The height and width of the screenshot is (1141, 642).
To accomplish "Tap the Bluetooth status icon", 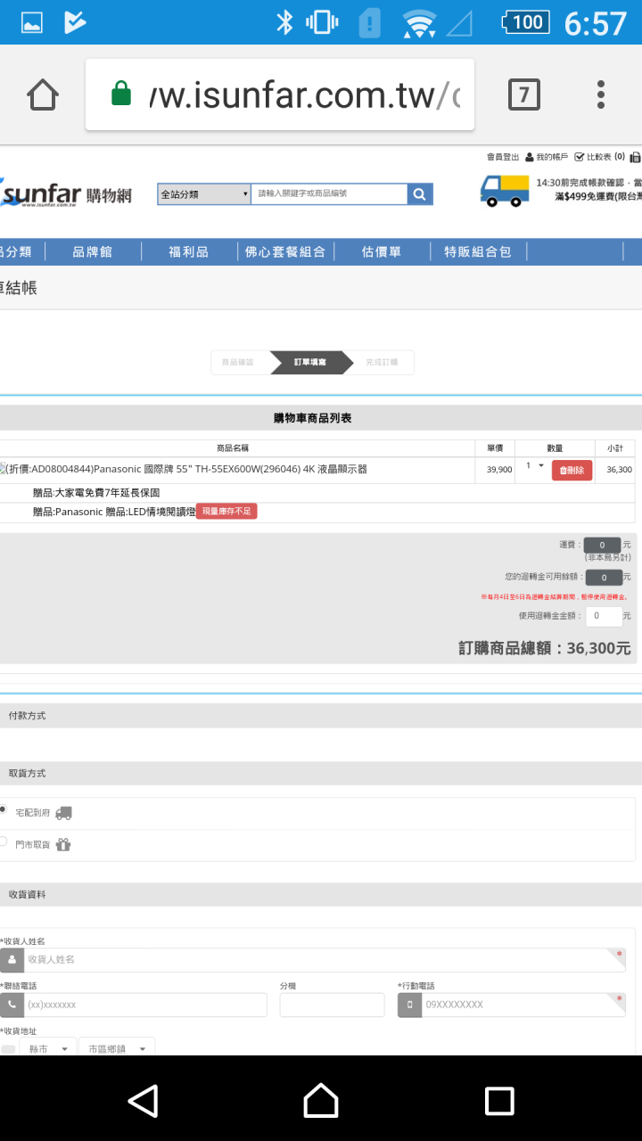I will [x=284, y=22].
